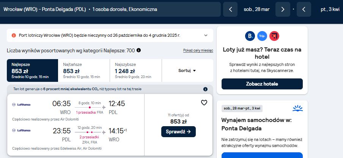Select the Najtańsze tab
This screenshot has width=343, height=158.
coord(84,70)
